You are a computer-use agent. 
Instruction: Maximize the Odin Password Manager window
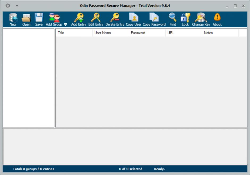(235, 6)
